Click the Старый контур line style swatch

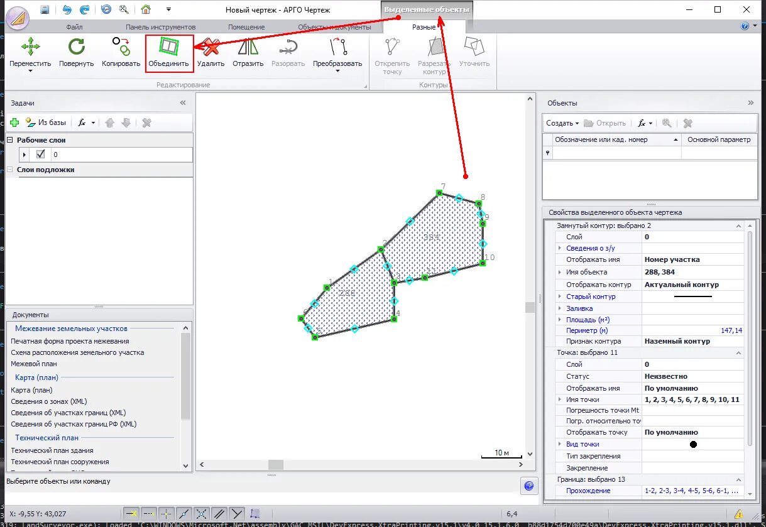coord(693,296)
